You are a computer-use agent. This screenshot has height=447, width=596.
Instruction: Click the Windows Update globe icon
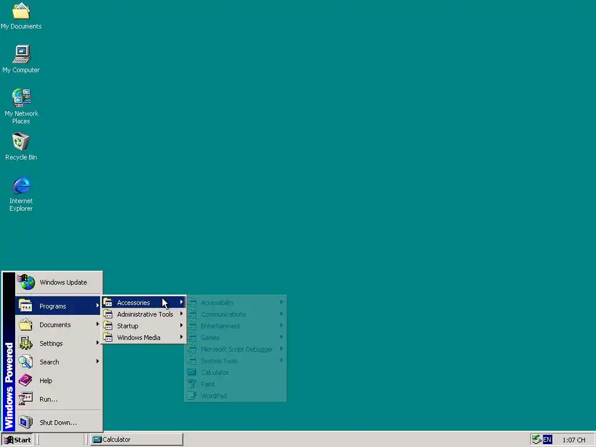coord(26,282)
